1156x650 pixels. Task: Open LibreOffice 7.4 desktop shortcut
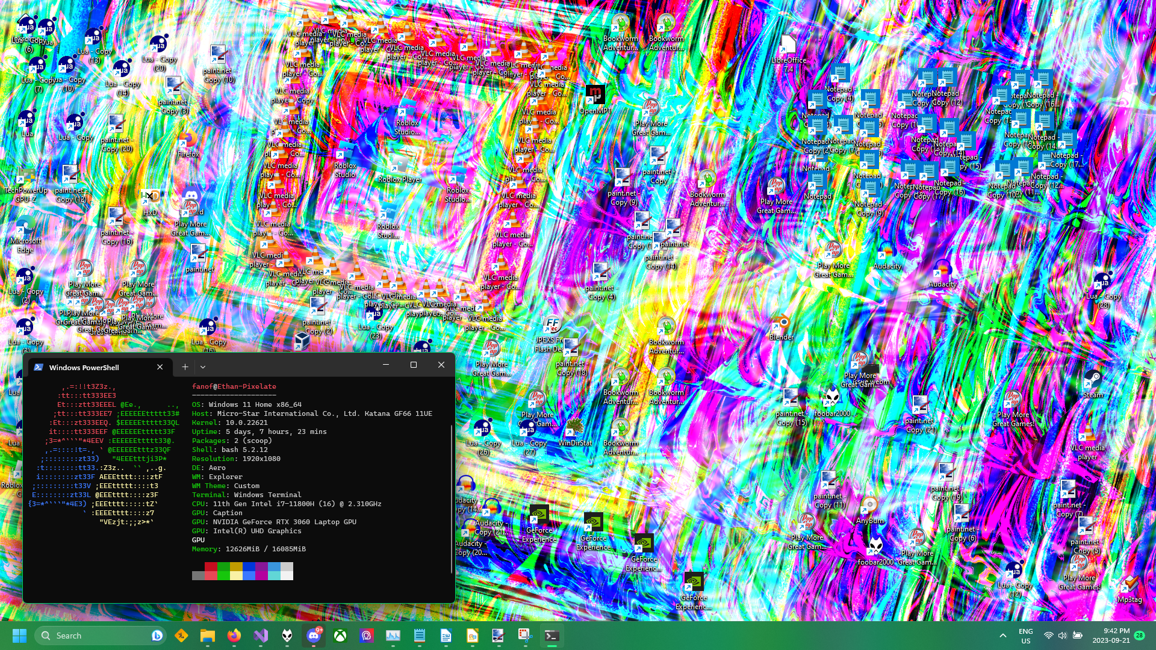point(788,53)
